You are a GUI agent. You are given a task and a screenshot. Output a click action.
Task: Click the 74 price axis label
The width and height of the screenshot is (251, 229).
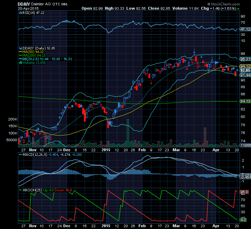(243, 141)
